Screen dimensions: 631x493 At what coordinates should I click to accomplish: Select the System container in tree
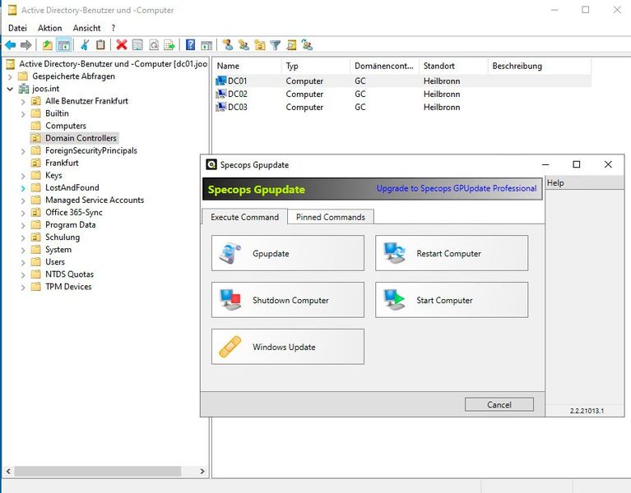(x=58, y=250)
